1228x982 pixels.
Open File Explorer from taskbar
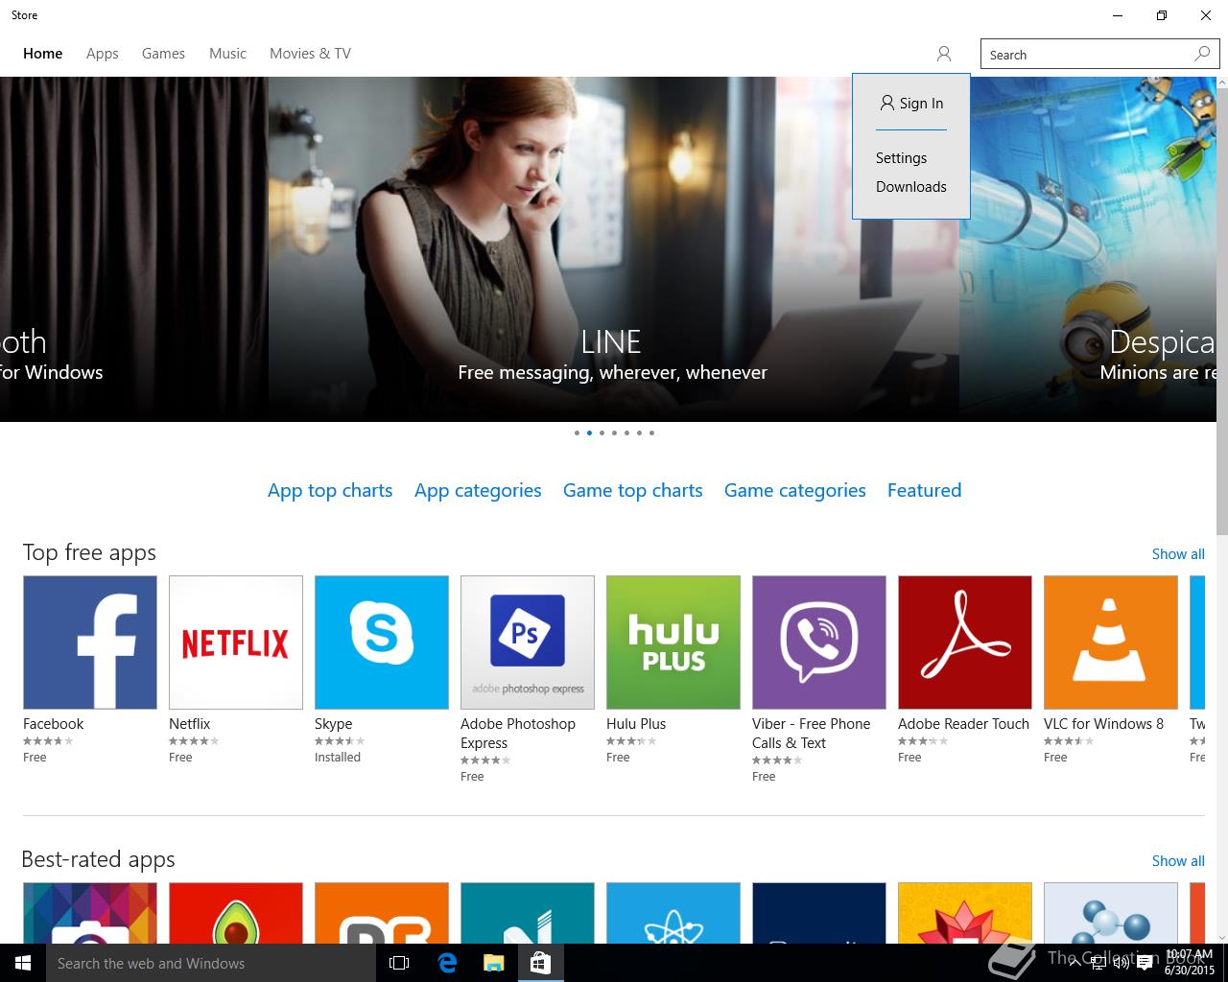[493, 963]
